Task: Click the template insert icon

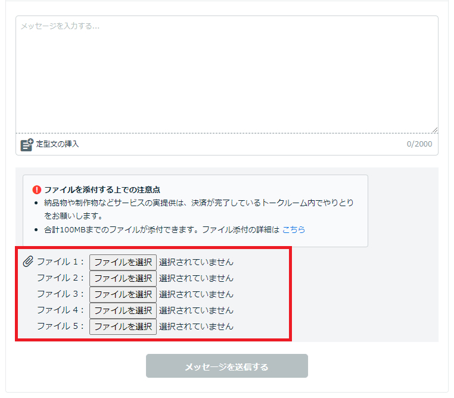Action: tap(27, 144)
